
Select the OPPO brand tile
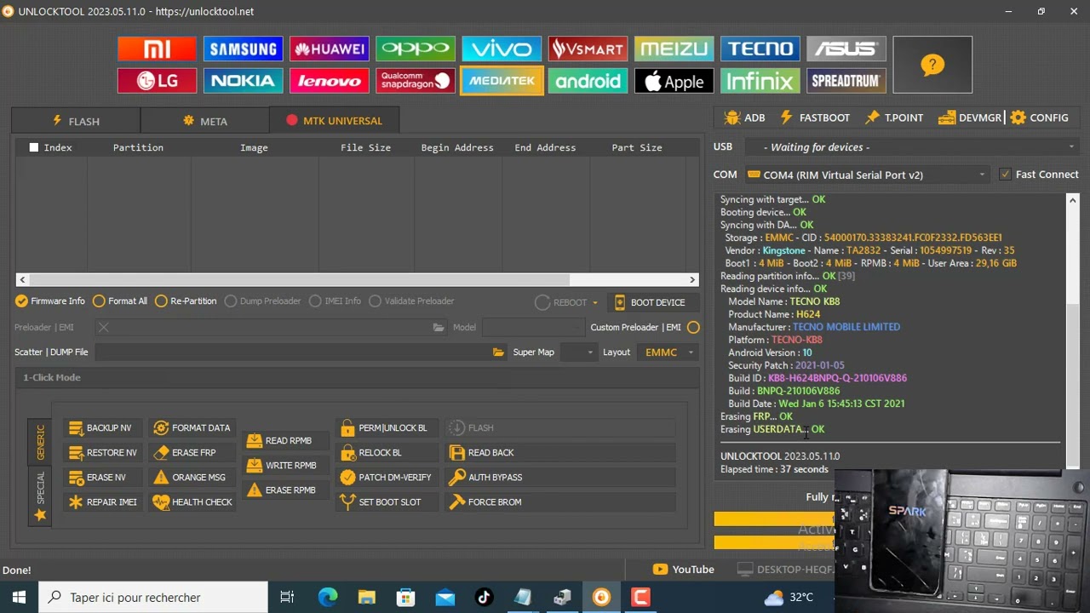point(416,49)
